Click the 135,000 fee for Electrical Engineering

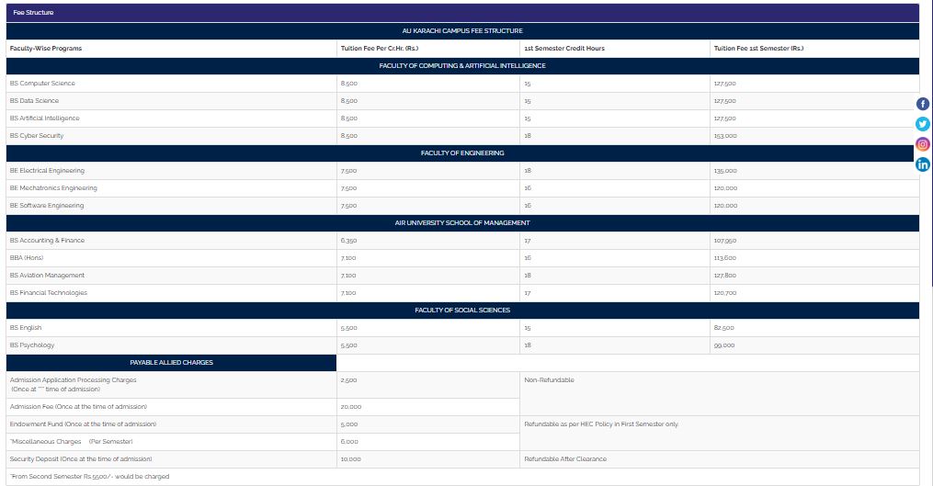click(x=725, y=171)
